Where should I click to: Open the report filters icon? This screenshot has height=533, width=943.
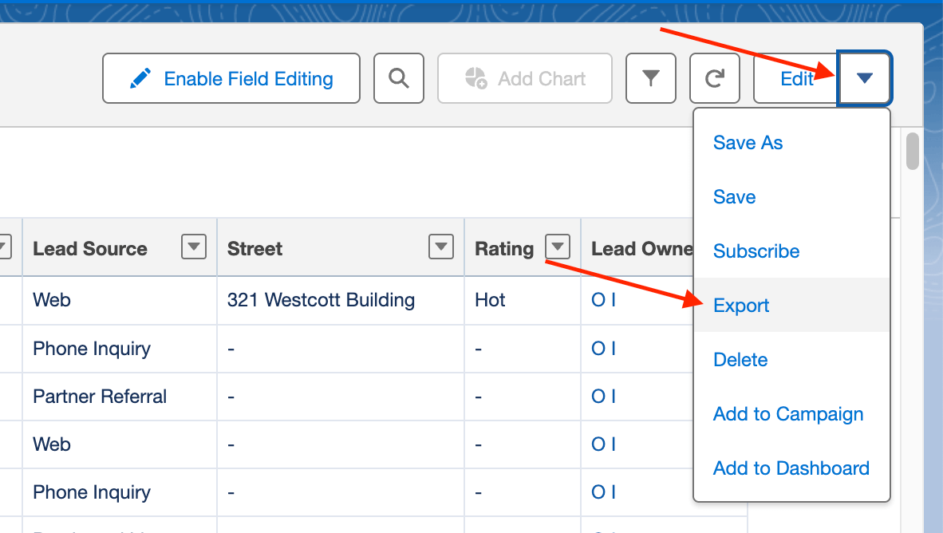651,78
